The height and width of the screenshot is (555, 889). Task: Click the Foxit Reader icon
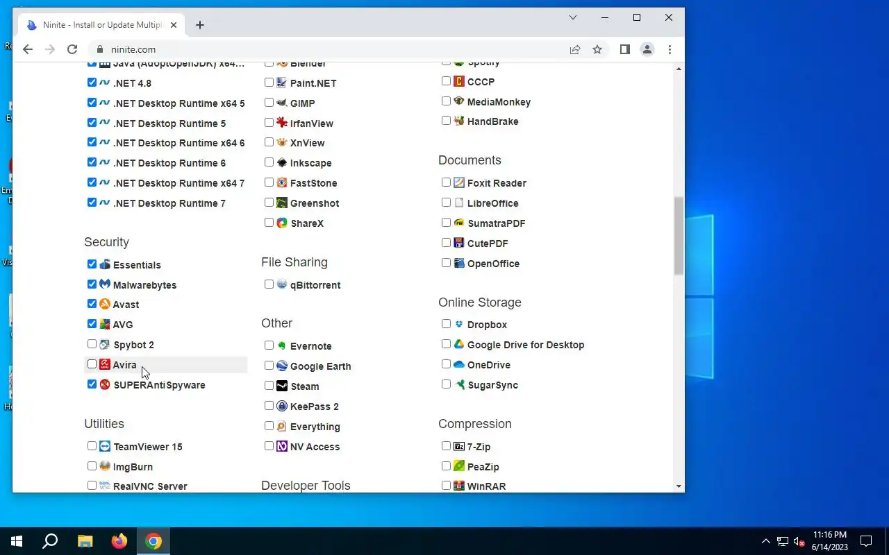point(459,182)
